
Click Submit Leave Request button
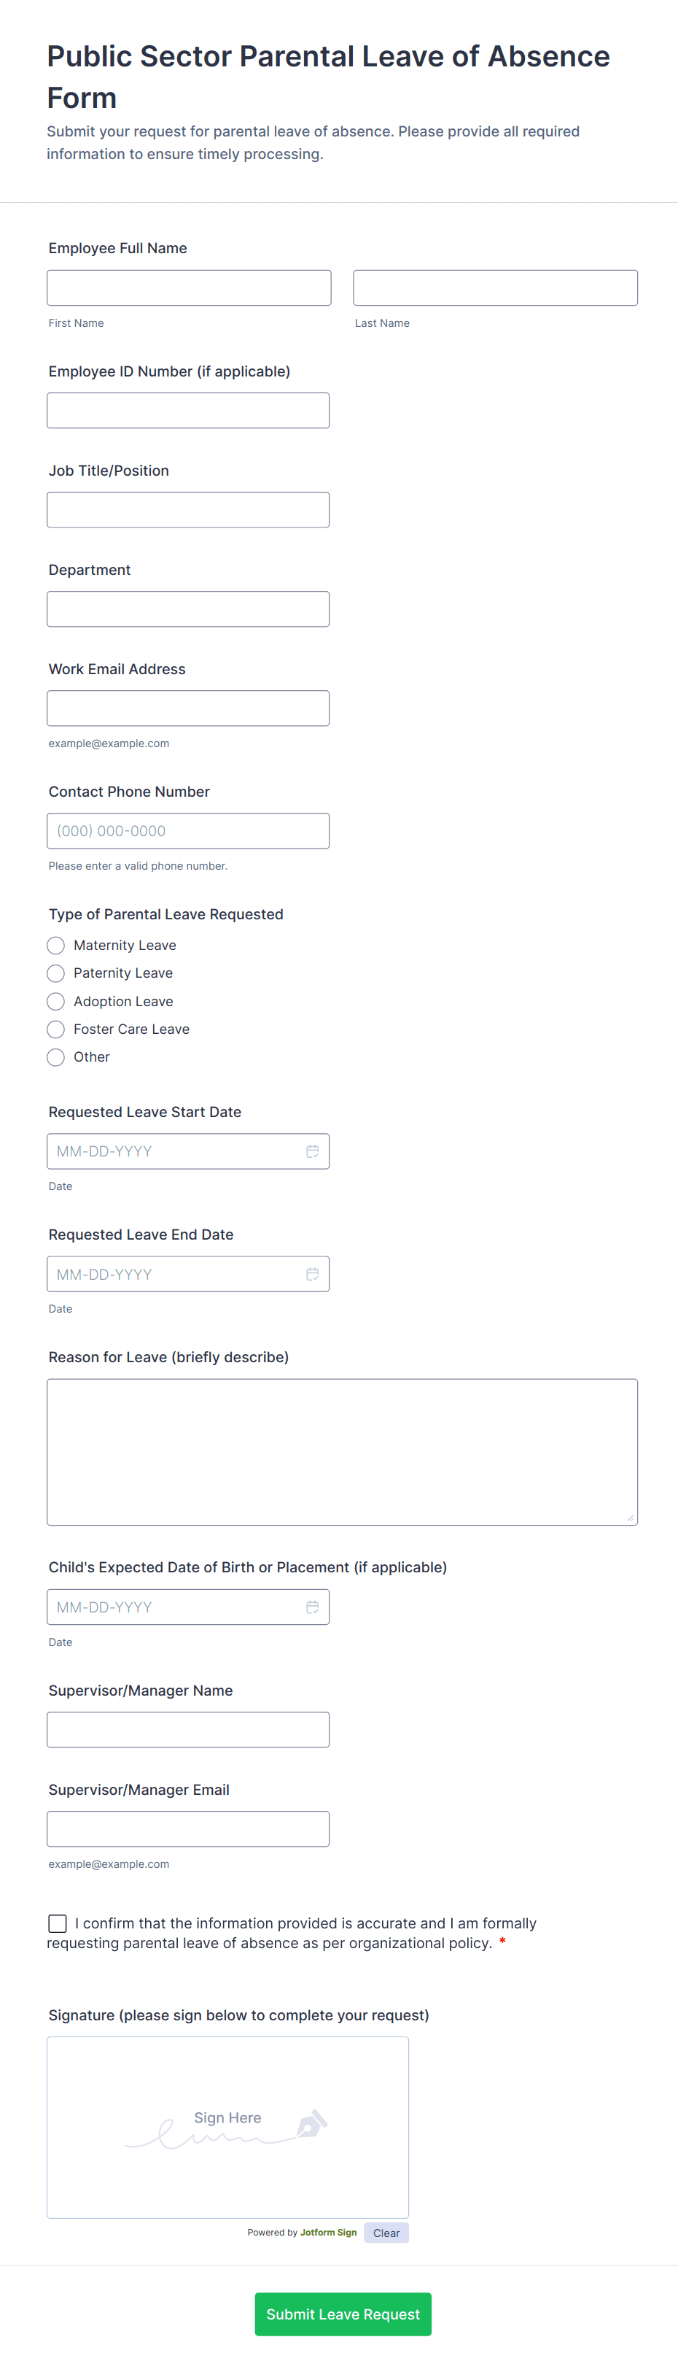(x=343, y=2314)
